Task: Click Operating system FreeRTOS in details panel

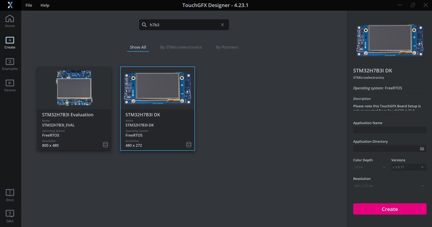Action: click(x=378, y=88)
